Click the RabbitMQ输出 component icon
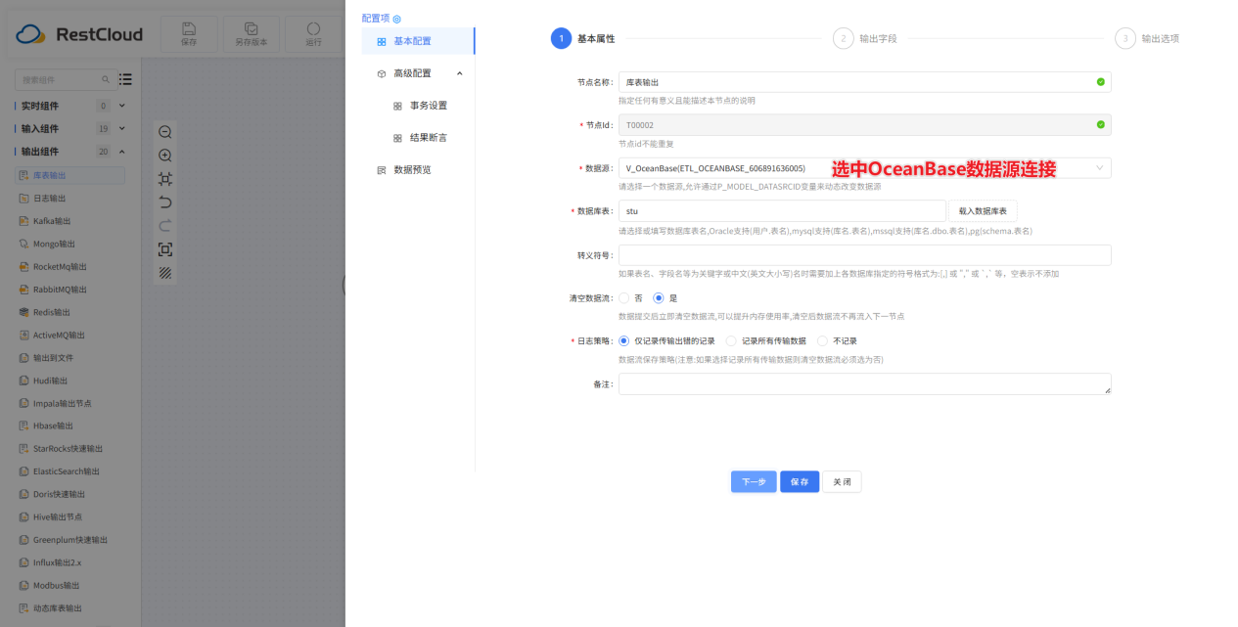1238x627 pixels. [24, 290]
